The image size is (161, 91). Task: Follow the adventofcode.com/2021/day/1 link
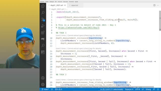(79, 28)
